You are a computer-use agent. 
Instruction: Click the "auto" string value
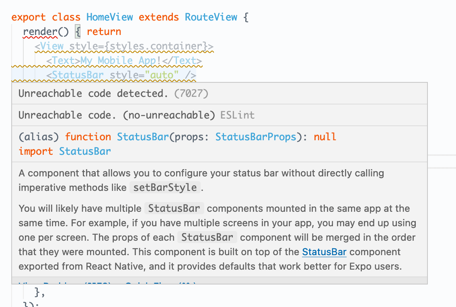pos(161,75)
